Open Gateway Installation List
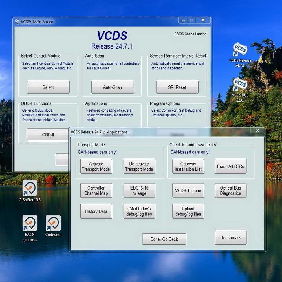The width and height of the screenshot is (282, 282). [x=188, y=166]
